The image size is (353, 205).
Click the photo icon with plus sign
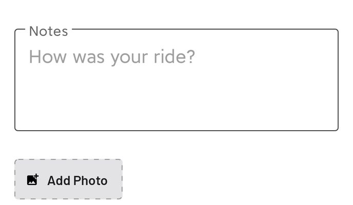33,180
